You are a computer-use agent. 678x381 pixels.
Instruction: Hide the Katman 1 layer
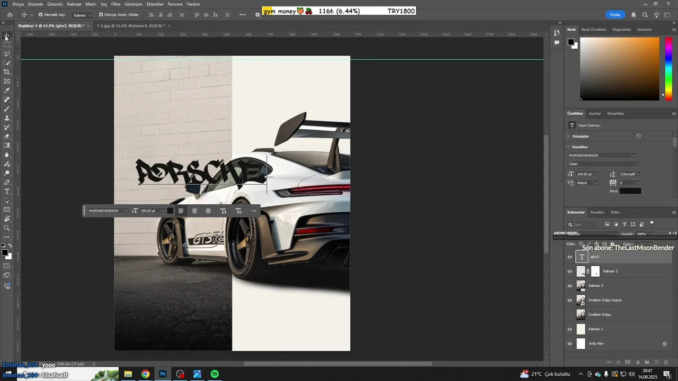pos(570,329)
